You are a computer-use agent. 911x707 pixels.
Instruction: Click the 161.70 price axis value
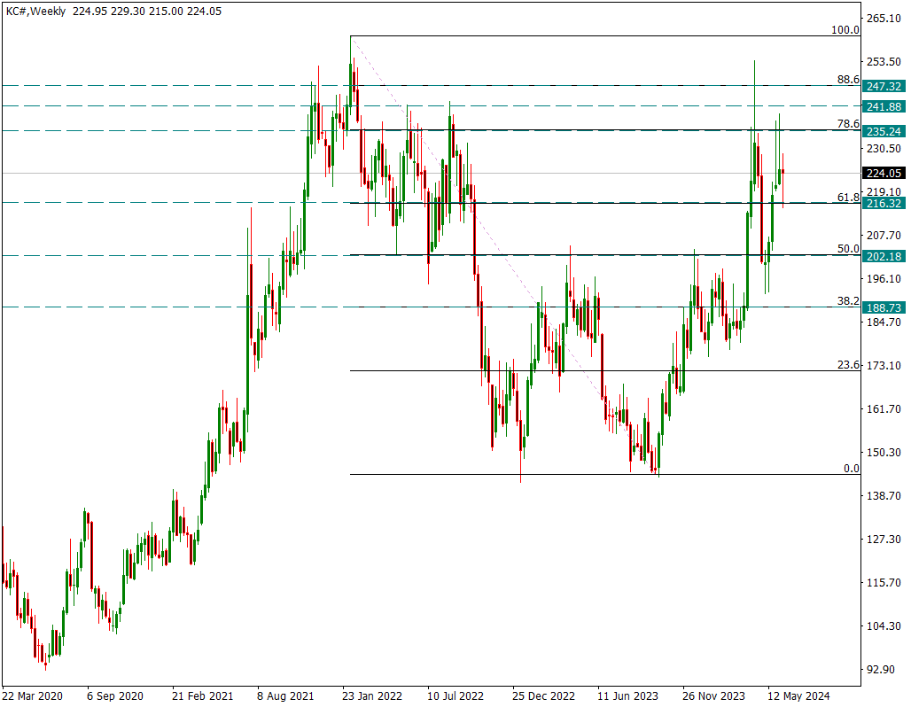[884, 409]
